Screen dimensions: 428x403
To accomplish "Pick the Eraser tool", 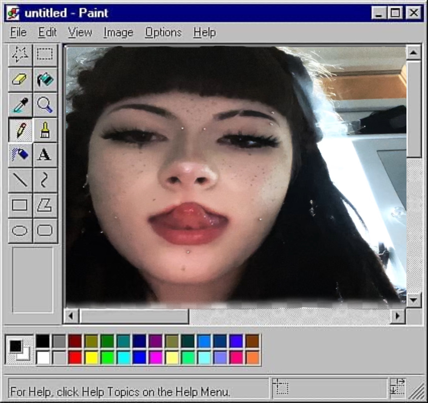I will (20, 79).
